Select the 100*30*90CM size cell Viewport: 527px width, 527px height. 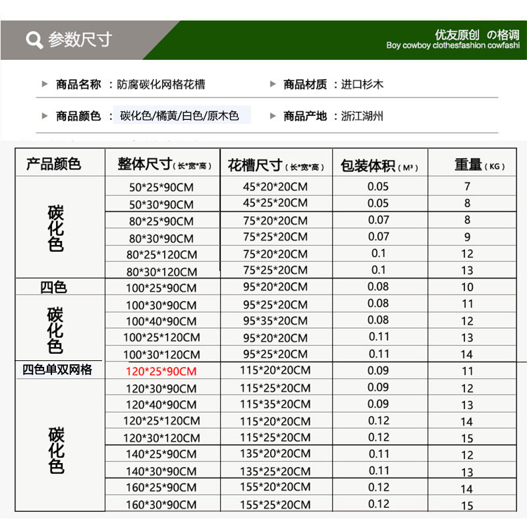[161, 305]
